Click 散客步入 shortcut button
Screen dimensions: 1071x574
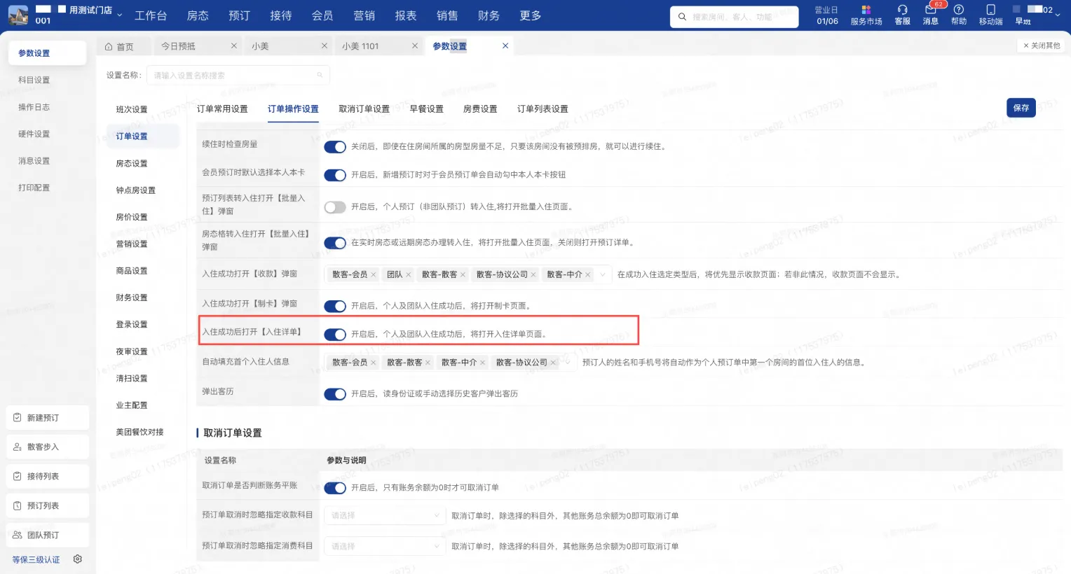tap(48, 447)
